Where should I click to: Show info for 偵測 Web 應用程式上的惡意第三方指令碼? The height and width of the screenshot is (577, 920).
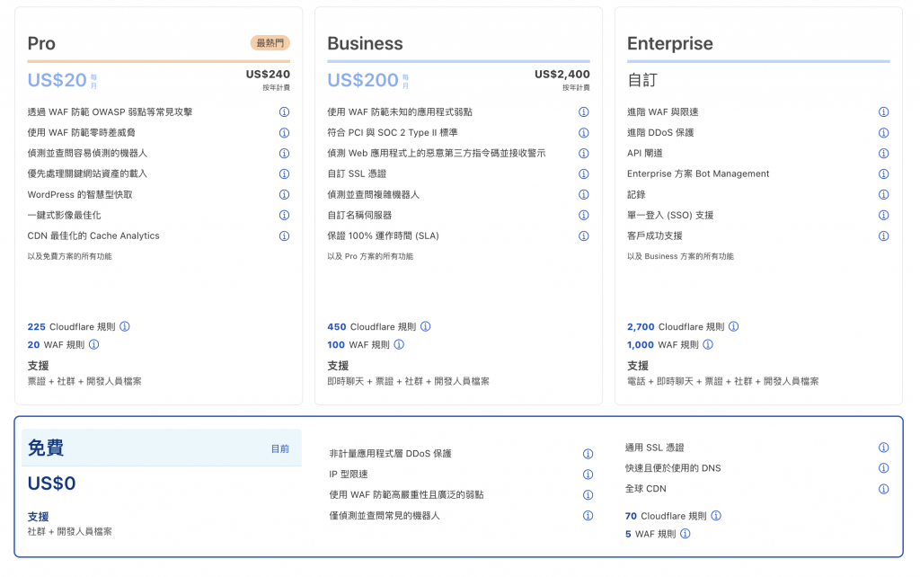[x=584, y=153]
